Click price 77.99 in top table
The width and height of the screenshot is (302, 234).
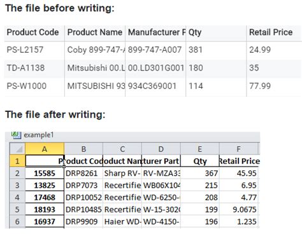tap(260, 86)
